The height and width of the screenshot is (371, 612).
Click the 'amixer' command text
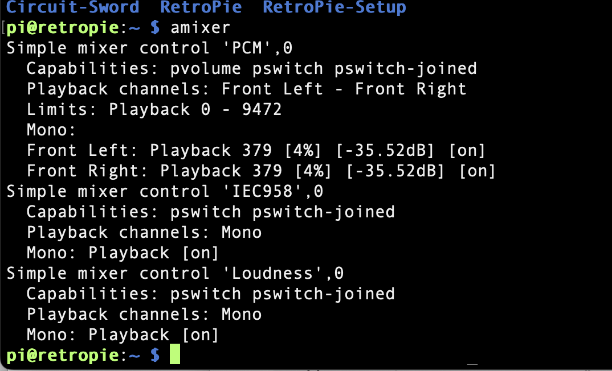pyautogui.click(x=201, y=28)
